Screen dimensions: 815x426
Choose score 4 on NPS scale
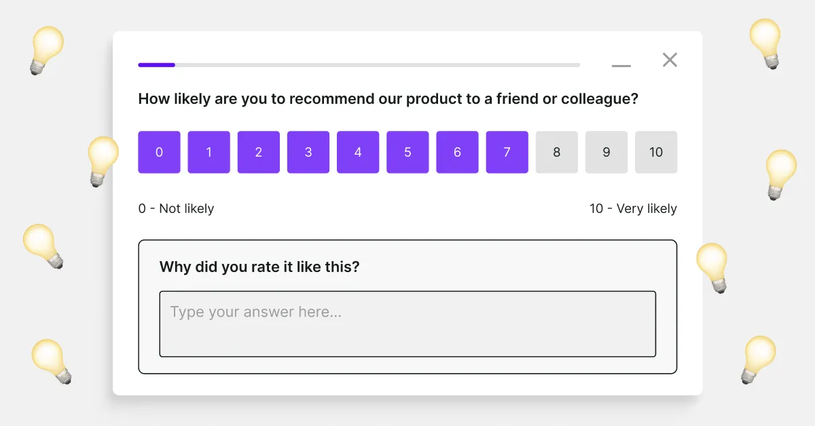click(x=358, y=152)
